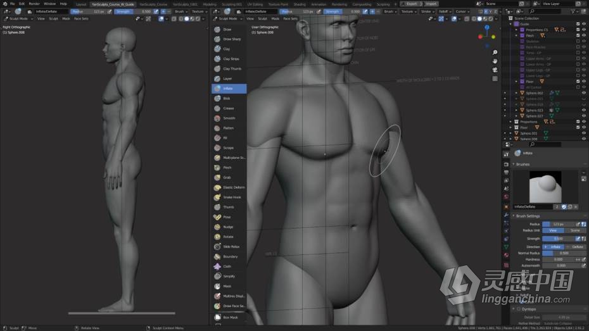This screenshot has width=589, height=331.
Task: Open the Cursor dropdown in header
Action: pos(462,11)
